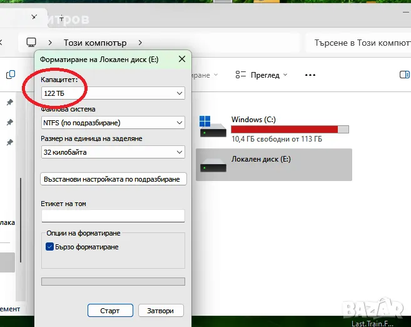Toggle the Бързо форматиране checkbox
The width and height of the screenshot is (411, 327).
pyautogui.click(x=50, y=247)
